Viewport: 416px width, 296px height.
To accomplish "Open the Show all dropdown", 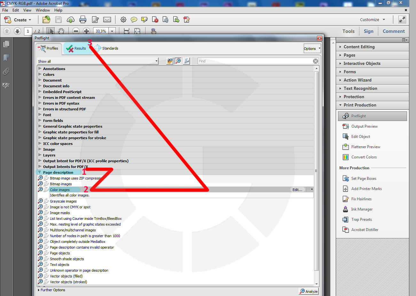I will click(98, 61).
